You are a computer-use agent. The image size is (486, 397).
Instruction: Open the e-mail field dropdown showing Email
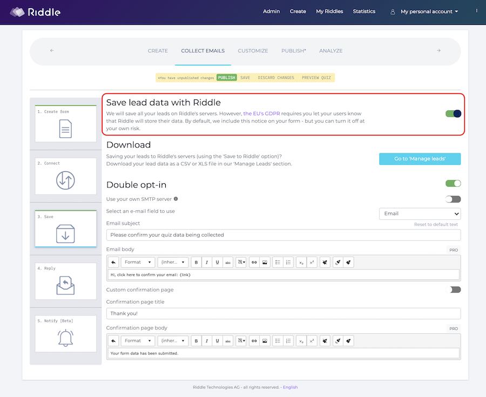coord(420,213)
